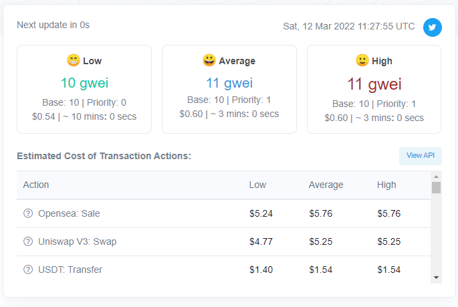
Task: Select the High 11 gwei card
Action: coord(374,89)
